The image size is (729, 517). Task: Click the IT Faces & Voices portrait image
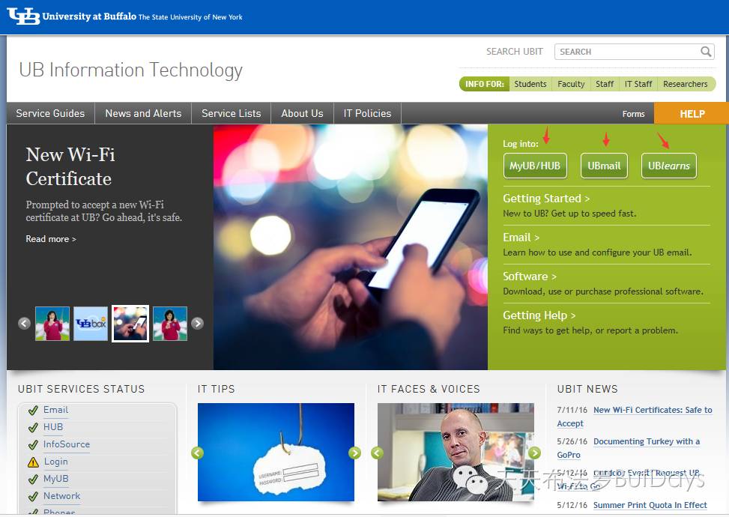coord(456,452)
